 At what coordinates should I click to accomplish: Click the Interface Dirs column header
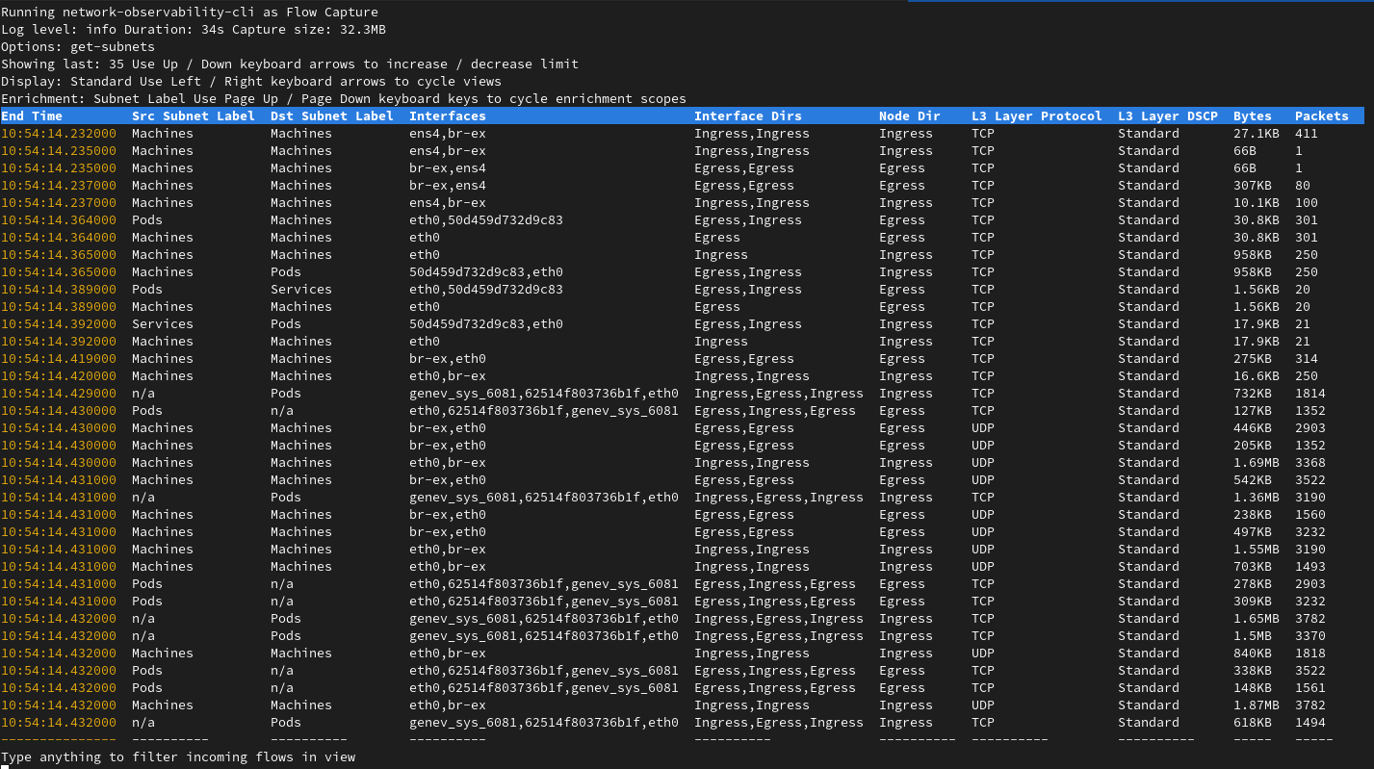(748, 115)
